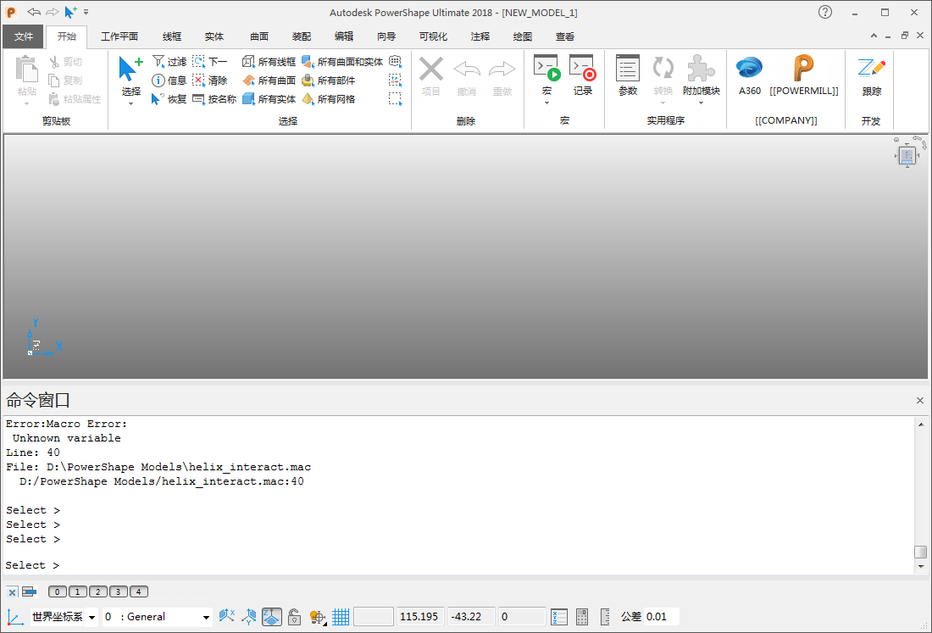The height and width of the screenshot is (633, 932).
Task: Click the 记录 record macro button
Action: point(583,75)
